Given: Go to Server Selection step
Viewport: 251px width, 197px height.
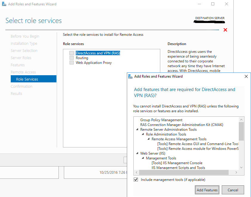Looking at the screenshot, I should pyautogui.click(x=24, y=50).
